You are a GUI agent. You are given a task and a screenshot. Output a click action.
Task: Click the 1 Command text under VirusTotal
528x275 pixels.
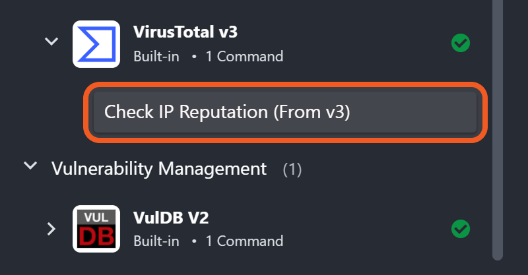(x=244, y=57)
